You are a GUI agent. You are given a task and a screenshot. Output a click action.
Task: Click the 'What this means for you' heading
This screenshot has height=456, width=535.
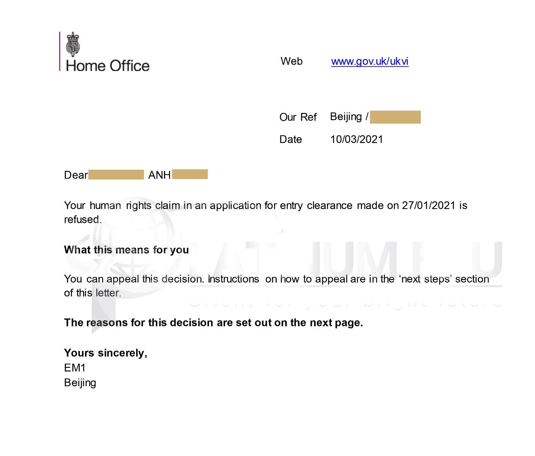(x=127, y=250)
